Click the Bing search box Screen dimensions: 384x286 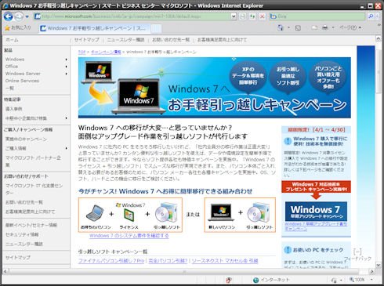tap(317, 16)
